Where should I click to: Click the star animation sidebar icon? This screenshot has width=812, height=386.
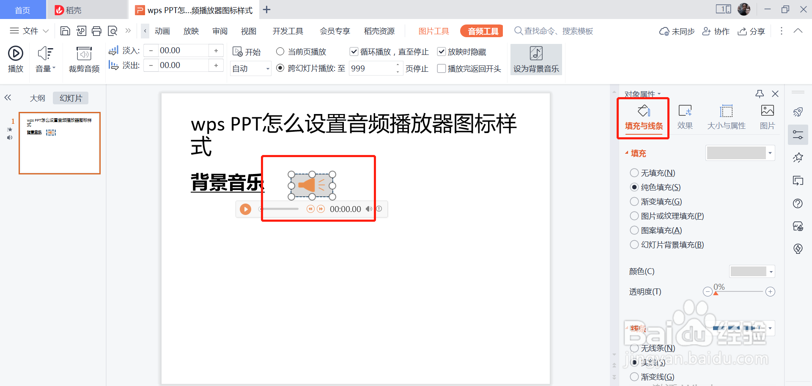(798, 158)
